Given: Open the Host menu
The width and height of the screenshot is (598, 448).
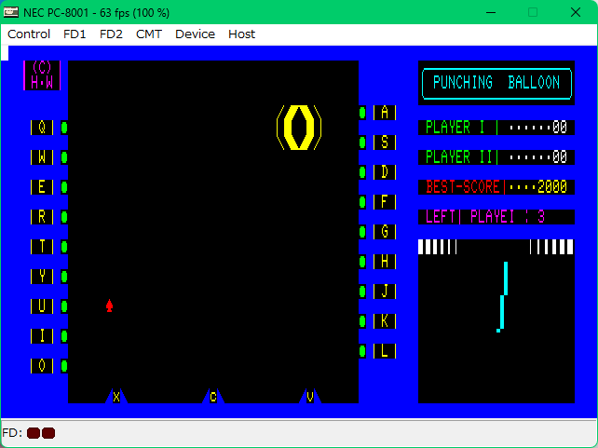Looking at the screenshot, I should pos(241,34).
